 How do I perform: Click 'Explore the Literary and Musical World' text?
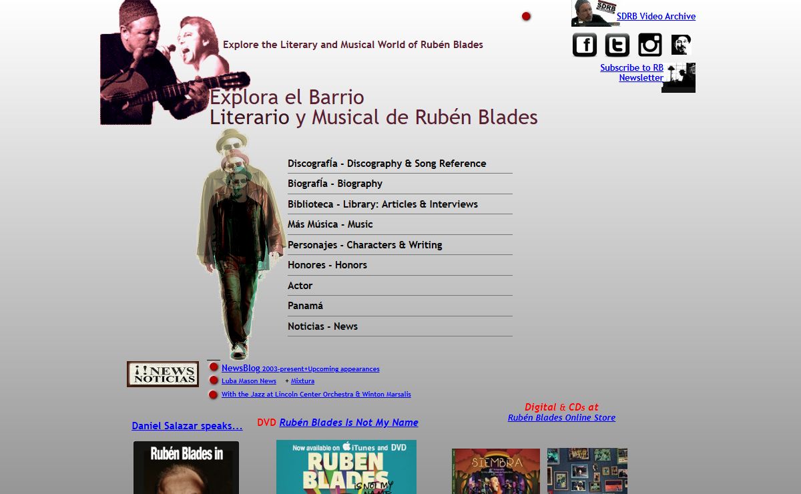[353, 45]
